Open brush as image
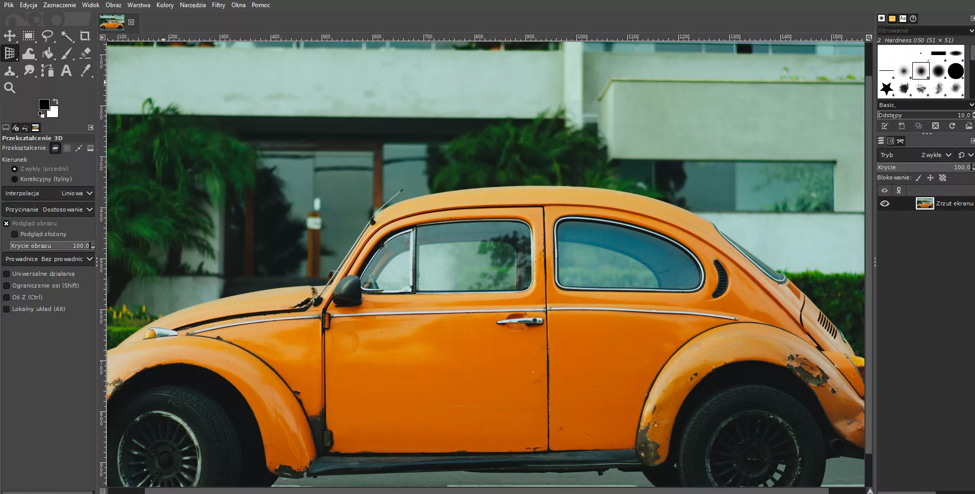The height and width of the screenshot is (494, 975). pyautogui.click(x=969, y=126)
